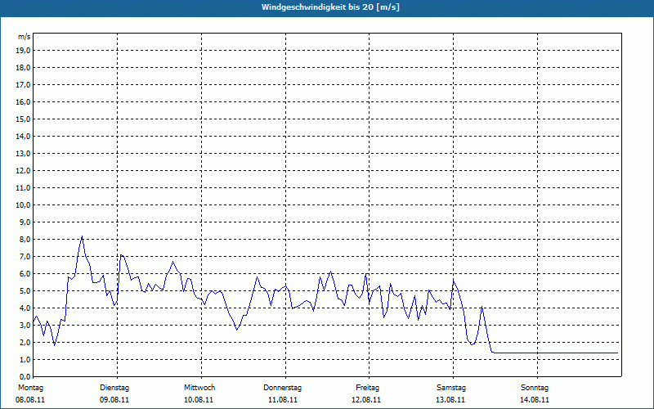654x409 pixels.
Task: Select the 'Donnerstag' day label
Action: pyautogui.click(x=282, y=388)
